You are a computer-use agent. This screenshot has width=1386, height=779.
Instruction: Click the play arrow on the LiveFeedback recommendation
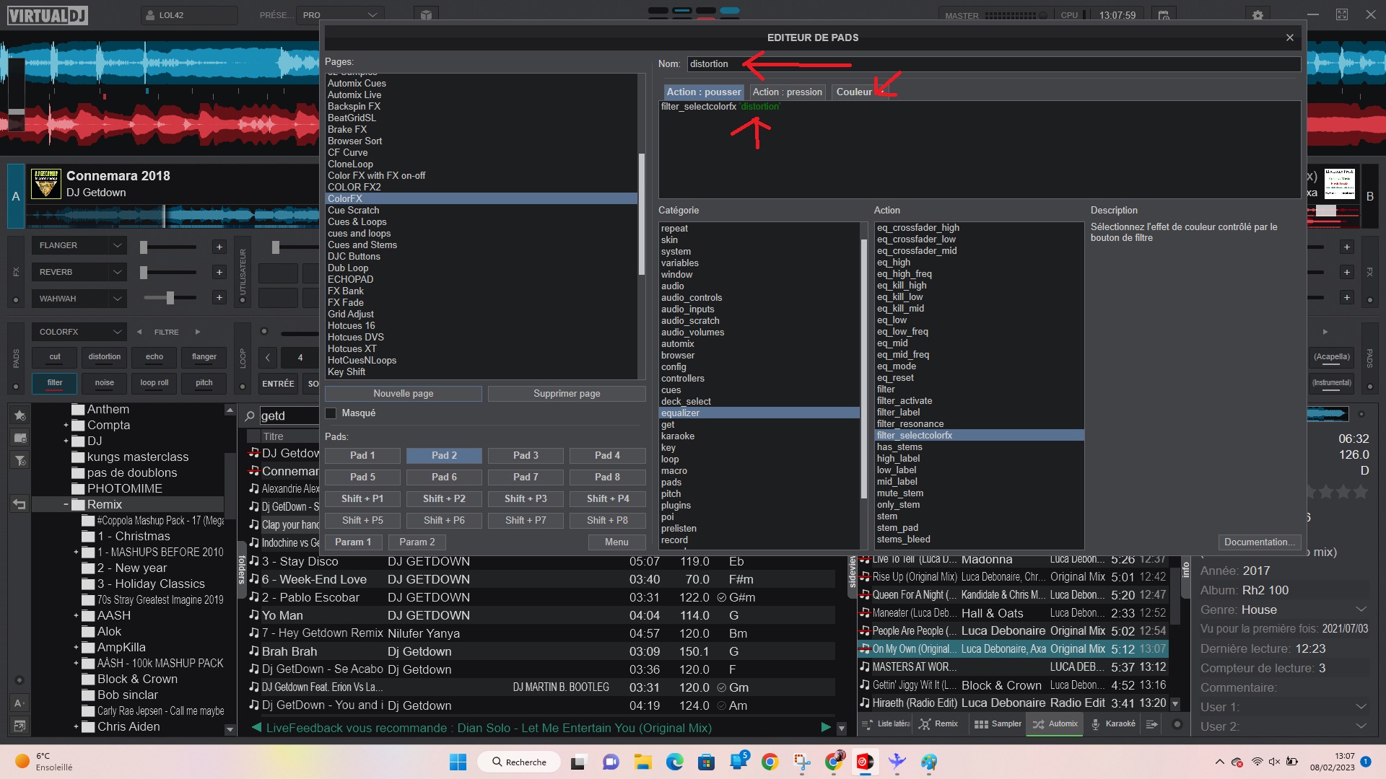[x=826, y=728]
